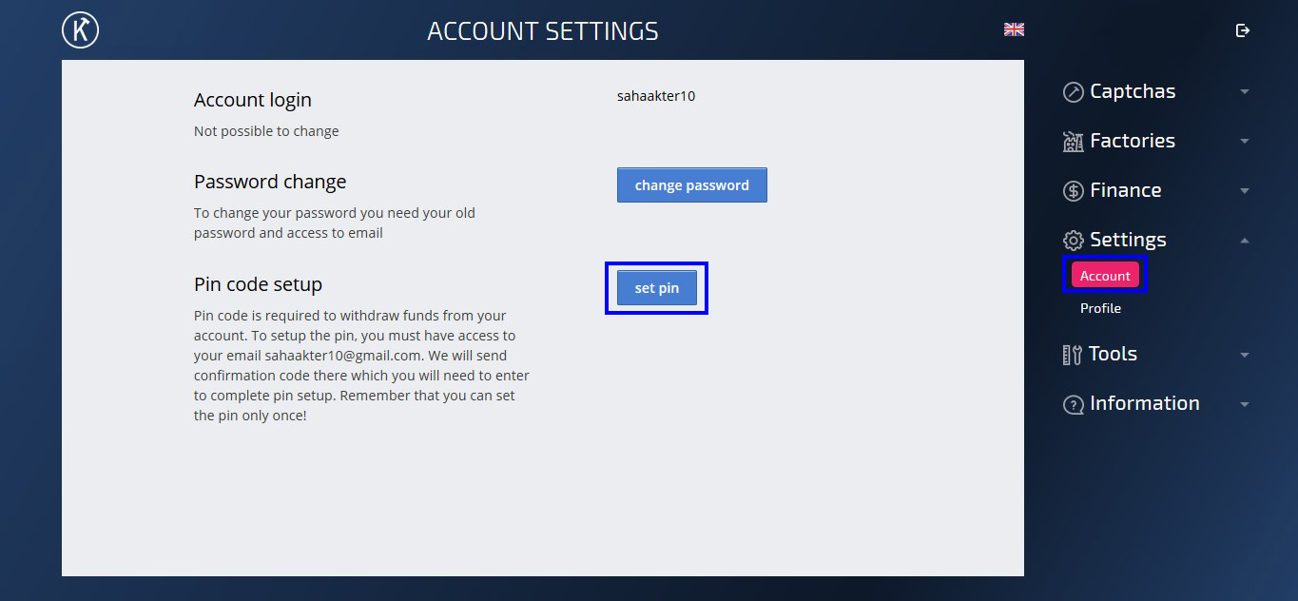Expand the Finance menu arrow

point(1245,191)
